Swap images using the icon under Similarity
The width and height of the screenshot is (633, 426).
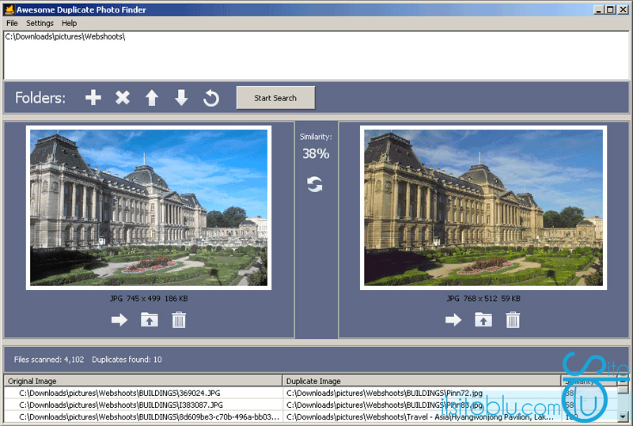pos(315,184)
